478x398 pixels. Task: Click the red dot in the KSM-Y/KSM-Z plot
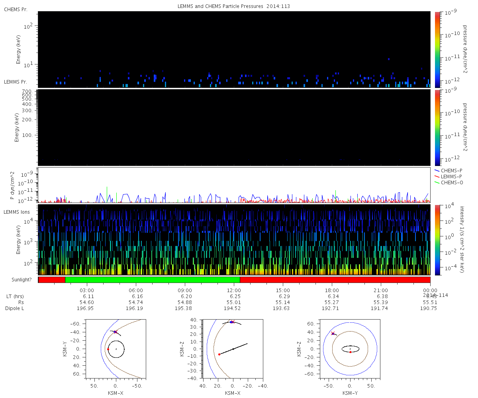pos(350,352)
